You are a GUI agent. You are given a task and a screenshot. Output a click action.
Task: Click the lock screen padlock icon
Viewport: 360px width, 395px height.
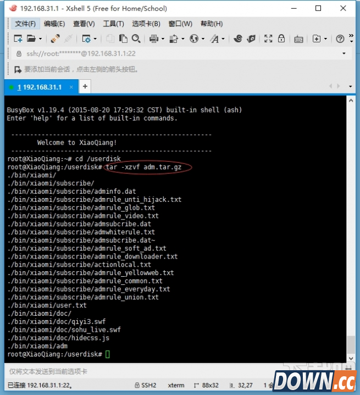point(281,39)
